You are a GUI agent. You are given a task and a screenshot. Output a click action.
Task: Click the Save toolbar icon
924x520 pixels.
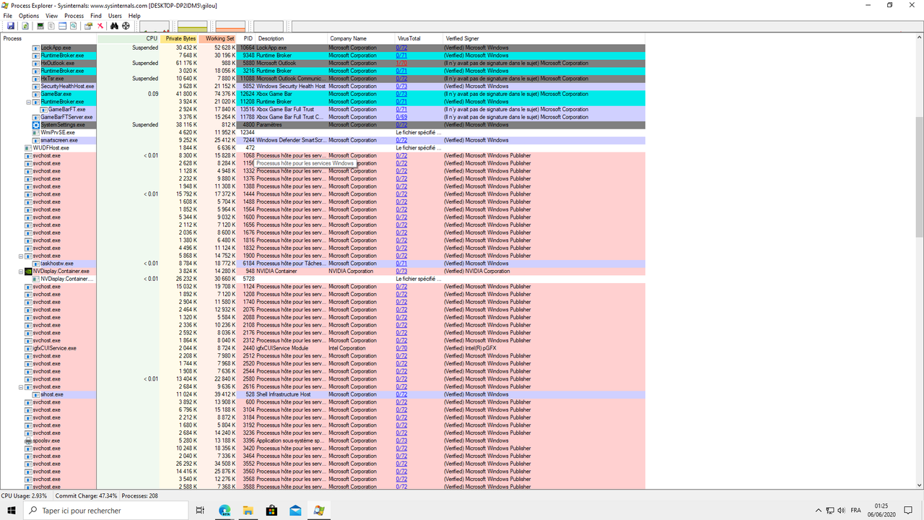point(11,26)
